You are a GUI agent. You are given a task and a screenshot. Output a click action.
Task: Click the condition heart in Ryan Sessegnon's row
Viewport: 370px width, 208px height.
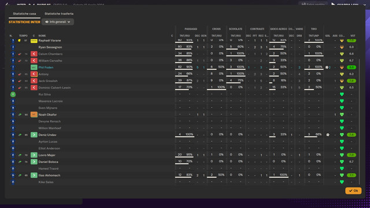342,47
